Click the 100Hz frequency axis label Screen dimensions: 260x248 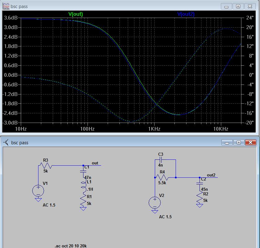[x=87, y=129]
